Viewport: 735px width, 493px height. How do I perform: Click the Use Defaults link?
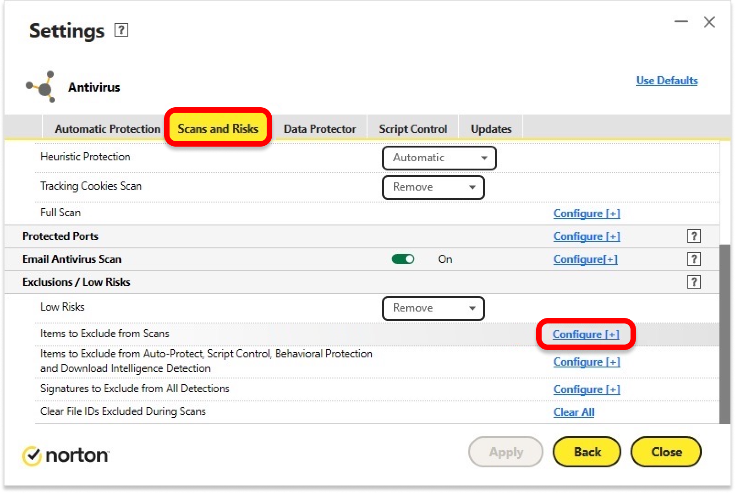666,81
